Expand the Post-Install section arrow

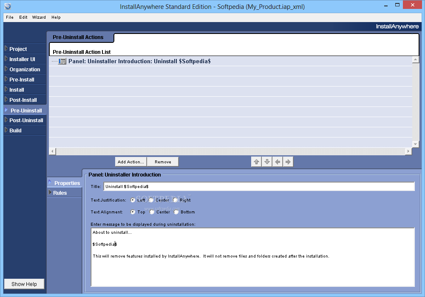6,99
